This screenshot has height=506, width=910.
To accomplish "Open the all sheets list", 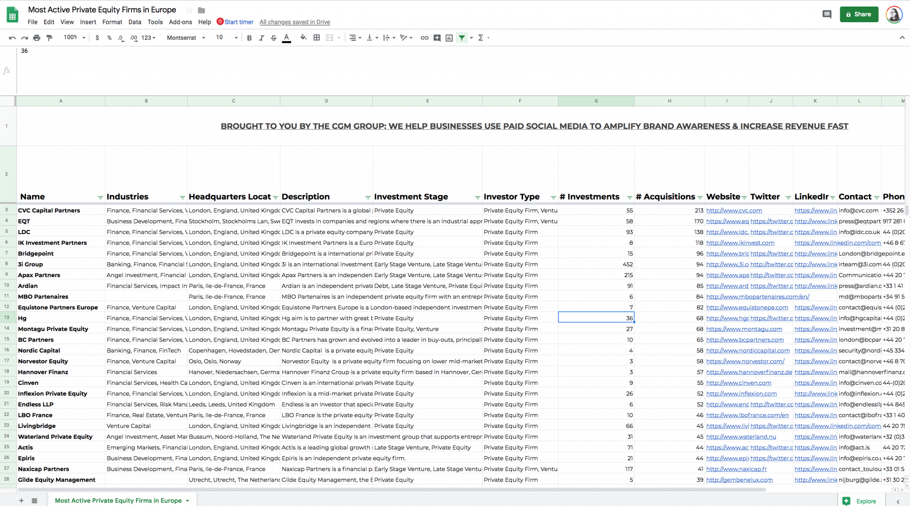I will click(x=35, y=500).
